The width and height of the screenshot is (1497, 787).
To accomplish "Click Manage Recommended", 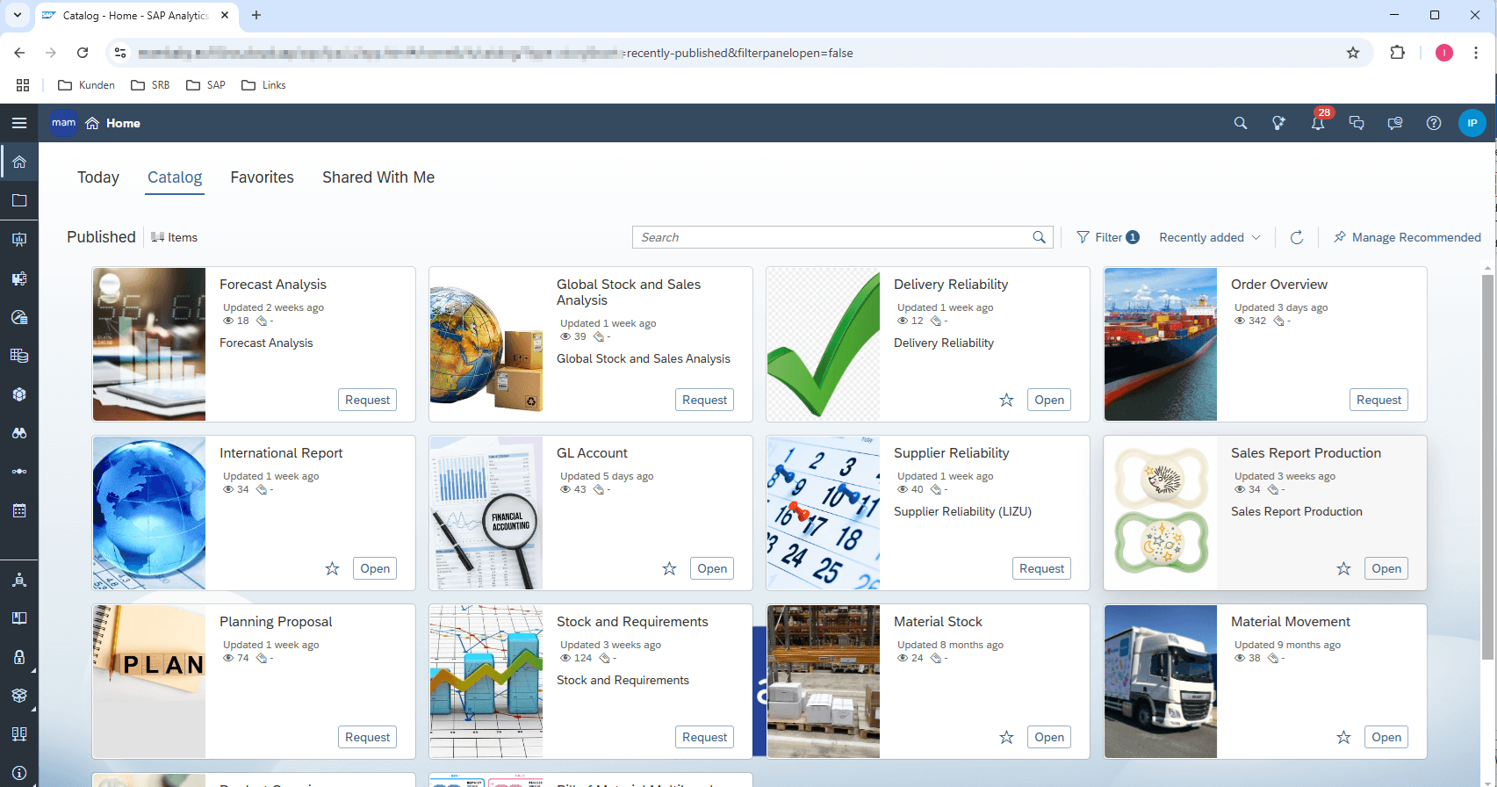I will (1407, 237).
